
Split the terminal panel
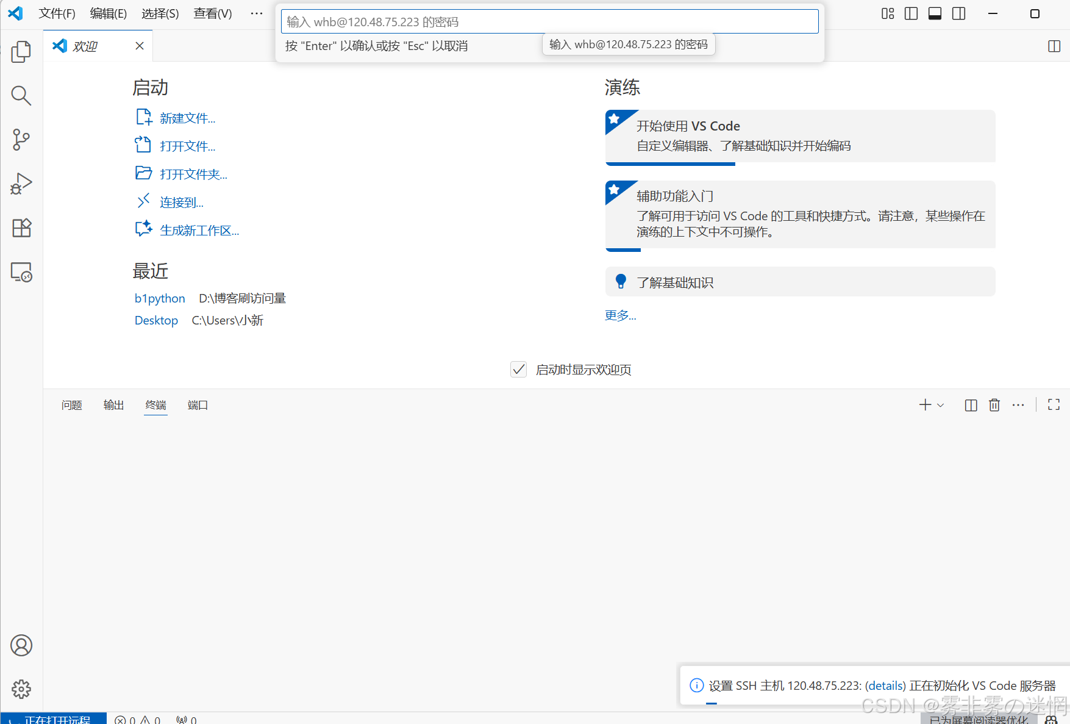point(971,405)
